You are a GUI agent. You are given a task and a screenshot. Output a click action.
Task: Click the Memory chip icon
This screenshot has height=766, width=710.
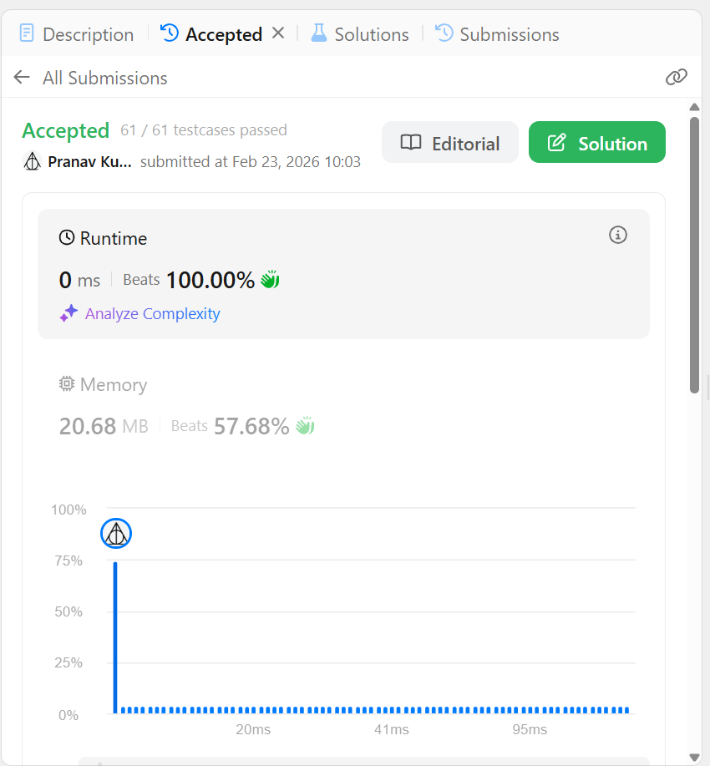(x=67, y=384)
